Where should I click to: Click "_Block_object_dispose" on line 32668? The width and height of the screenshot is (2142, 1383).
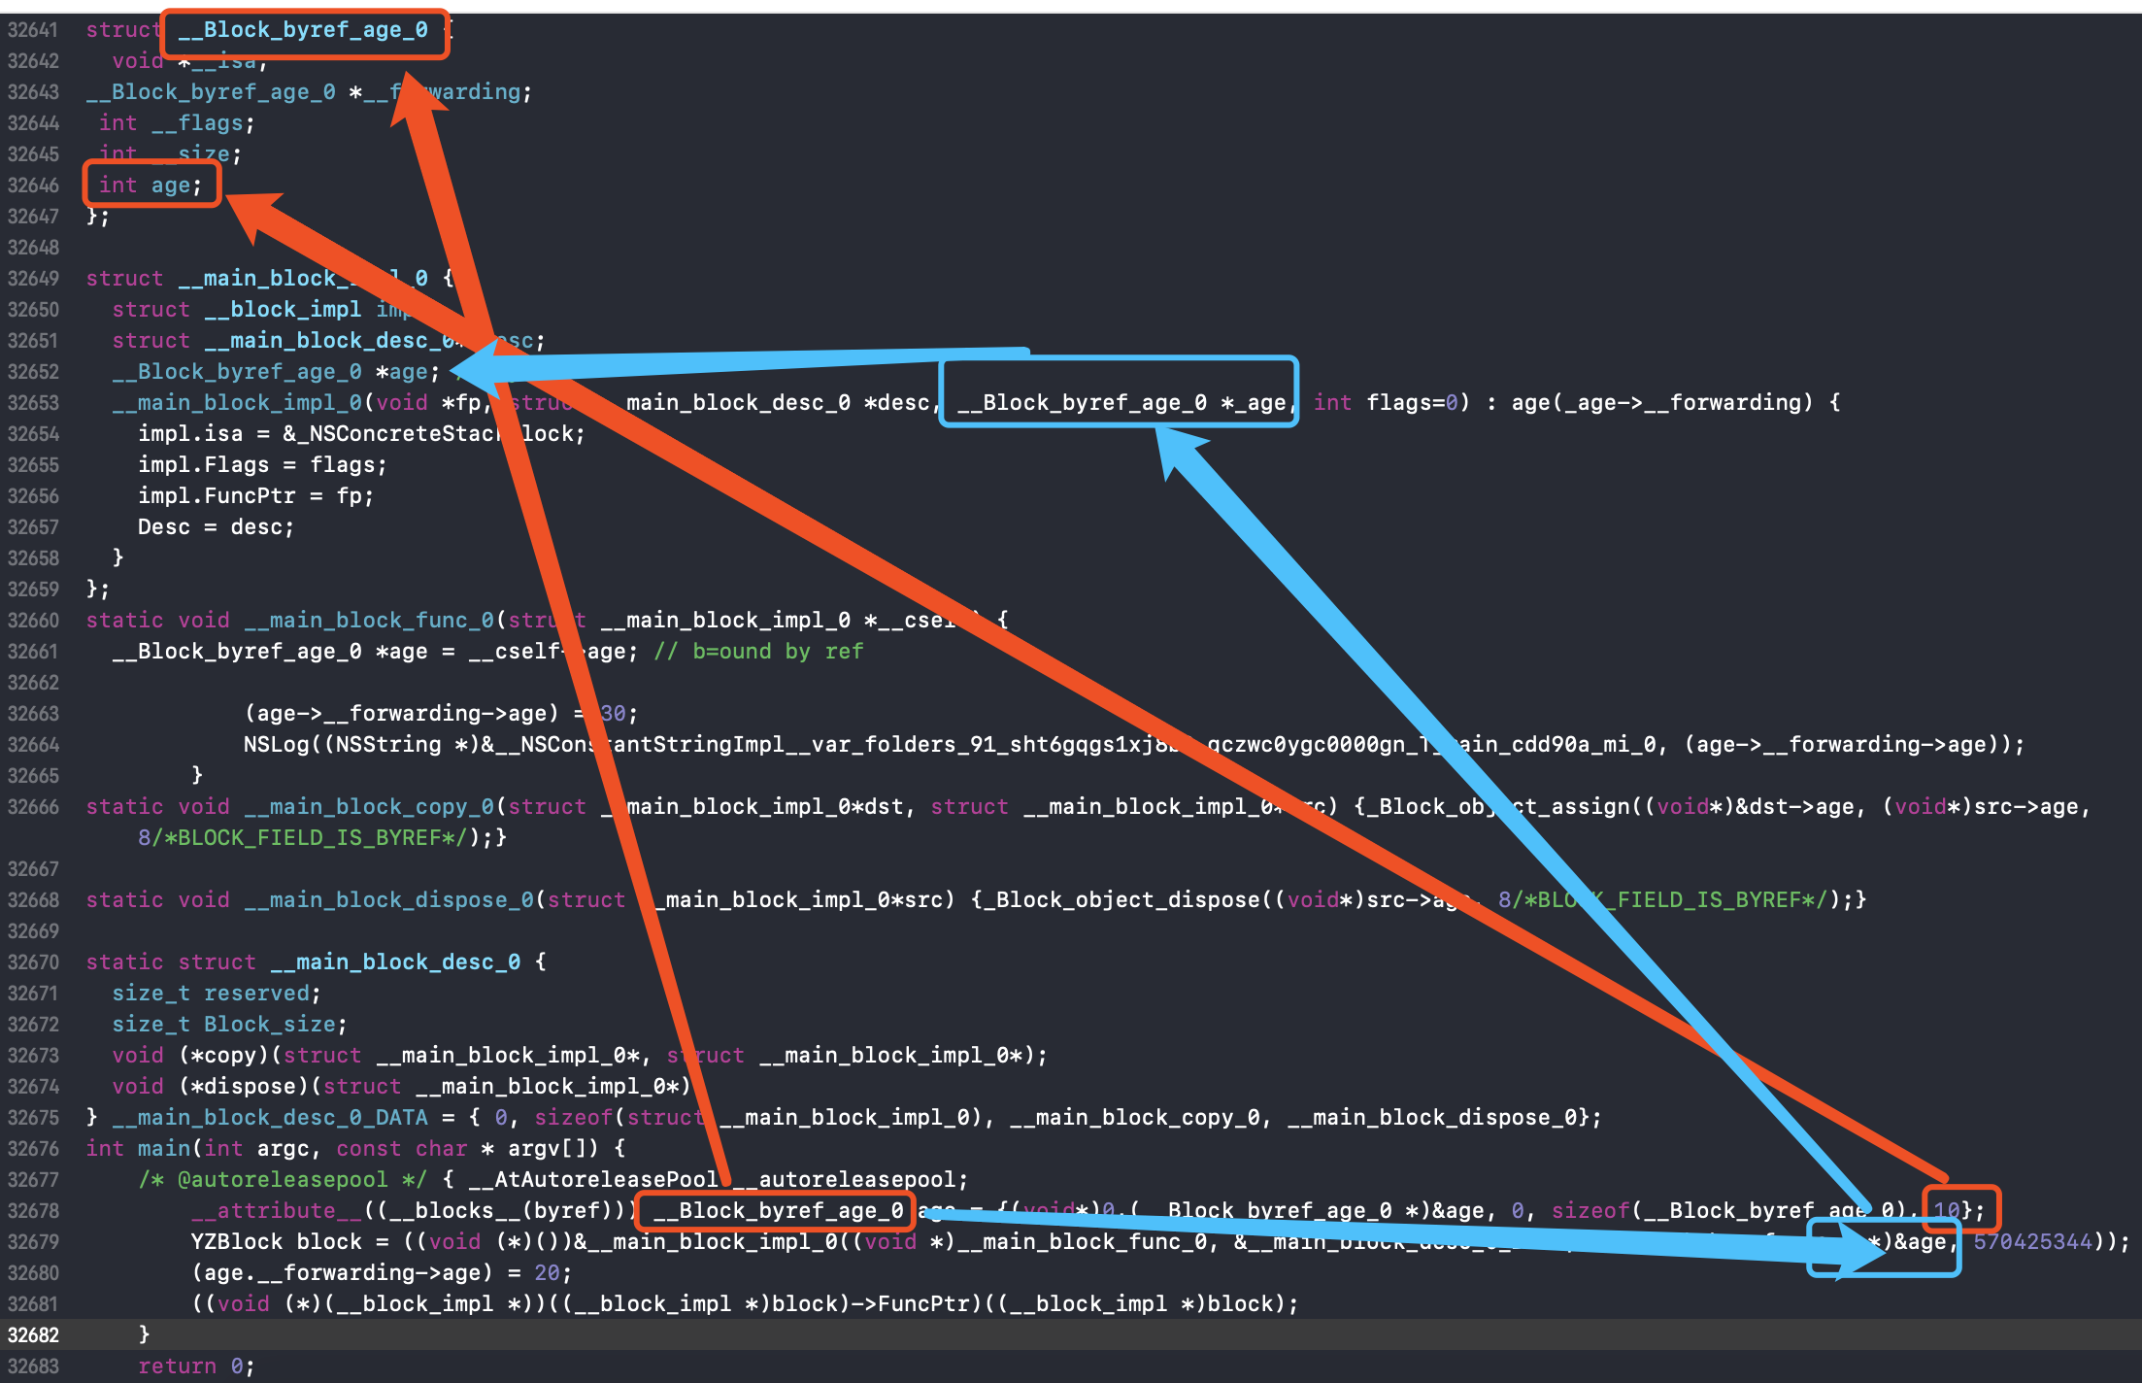pyautogui.click(x=1121, y=900)
